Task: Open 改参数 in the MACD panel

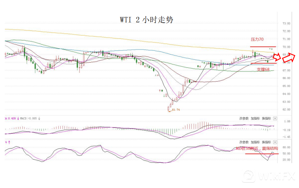Action: (244, 118)
